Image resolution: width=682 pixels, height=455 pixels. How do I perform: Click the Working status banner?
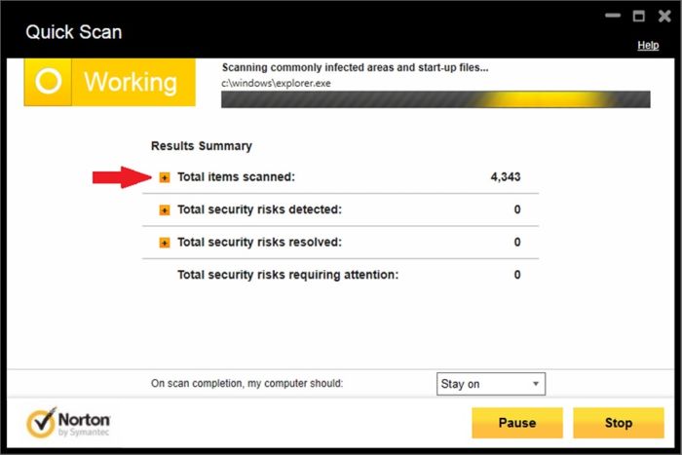[x=109, y=82]
